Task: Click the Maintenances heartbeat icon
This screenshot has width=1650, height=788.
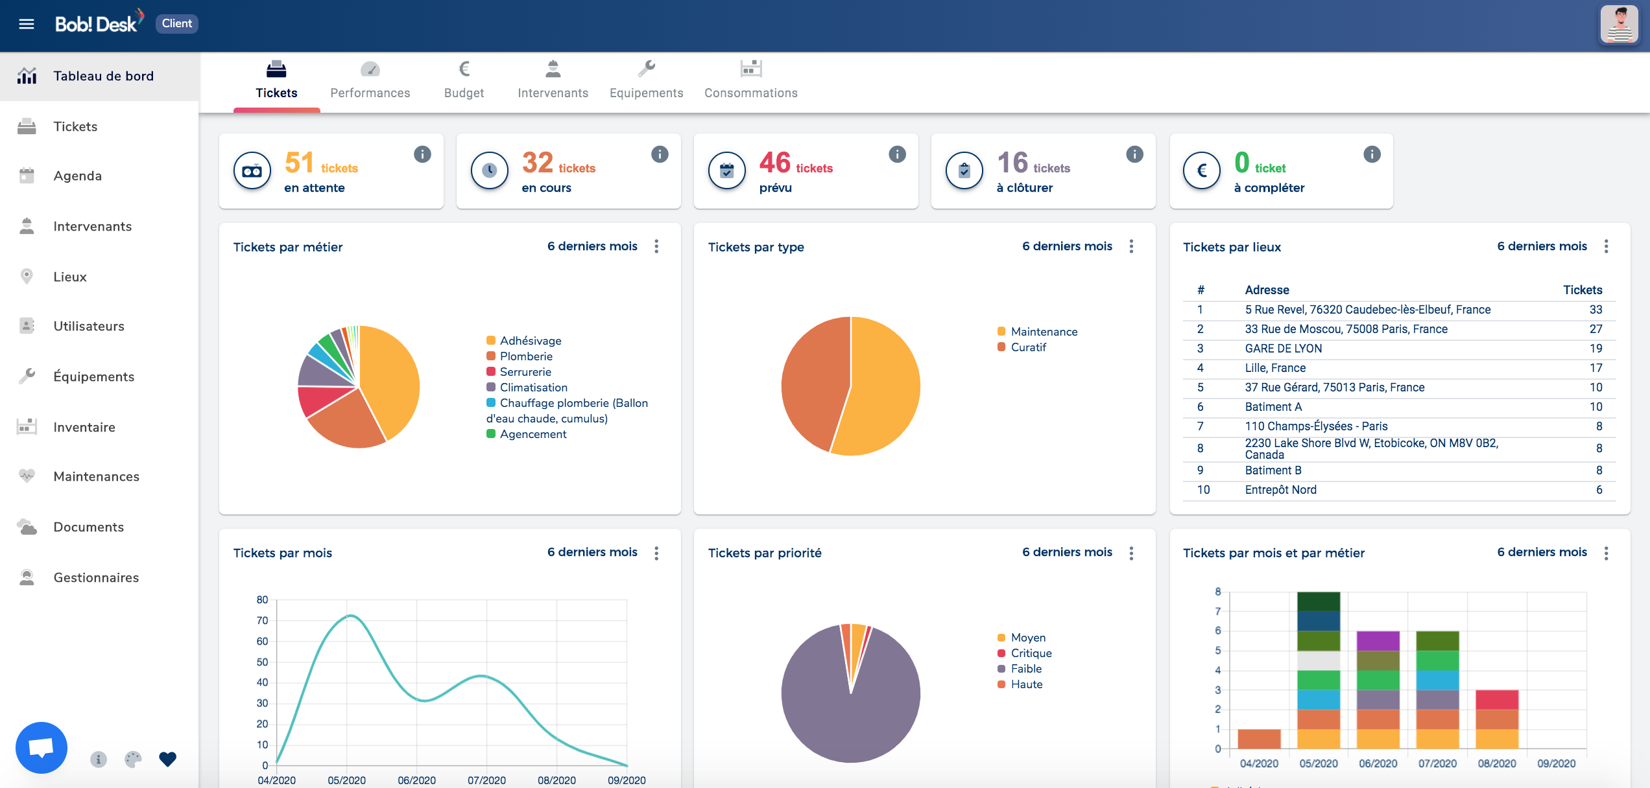Action: 27,476
